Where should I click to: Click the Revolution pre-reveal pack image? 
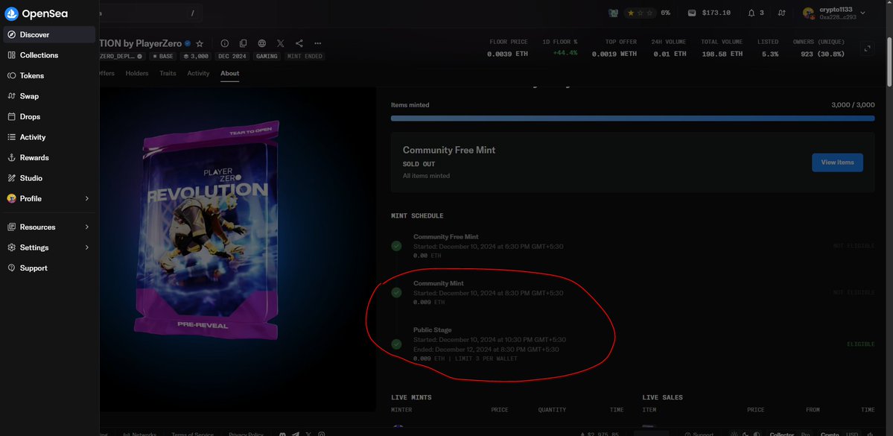[x=206, y=230]
